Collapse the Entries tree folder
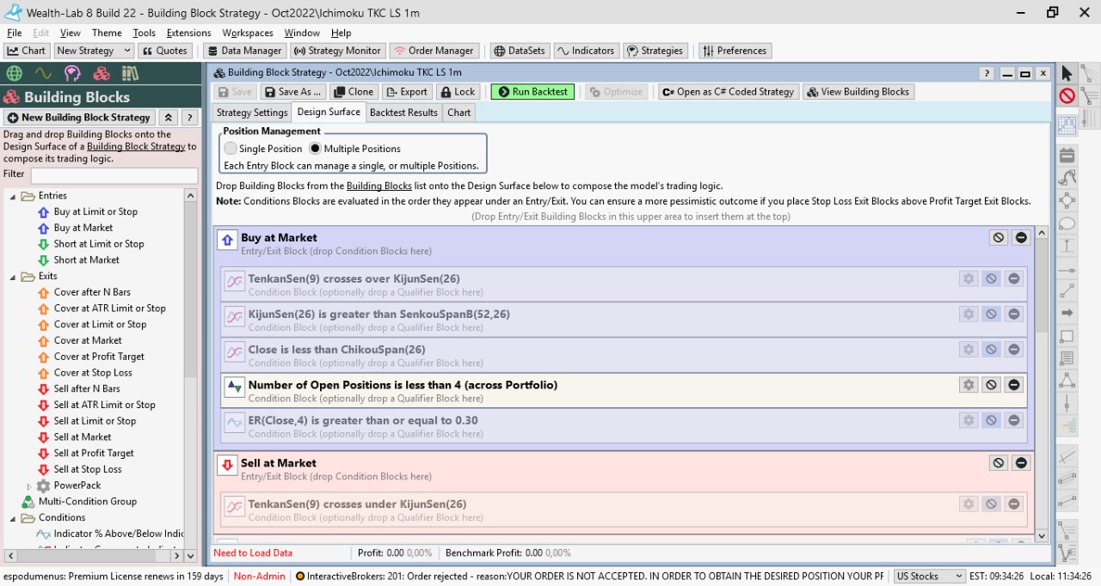 [x=13, y=196]
